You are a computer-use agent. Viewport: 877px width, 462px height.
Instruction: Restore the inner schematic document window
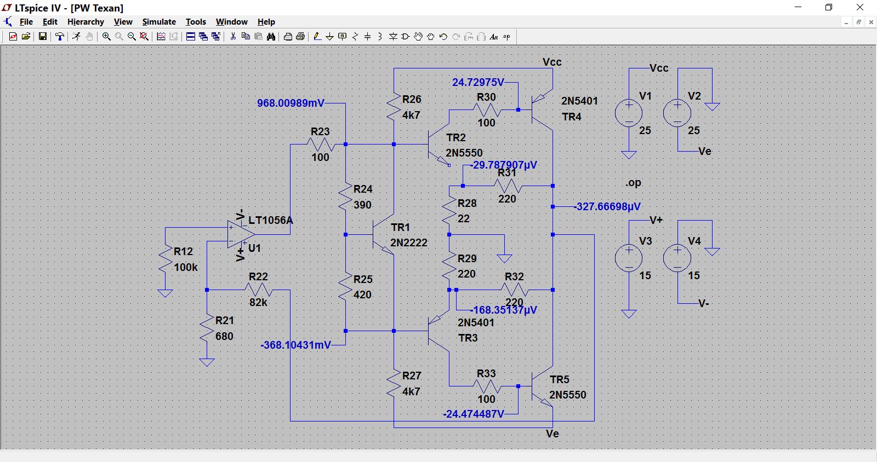[859, 22]
